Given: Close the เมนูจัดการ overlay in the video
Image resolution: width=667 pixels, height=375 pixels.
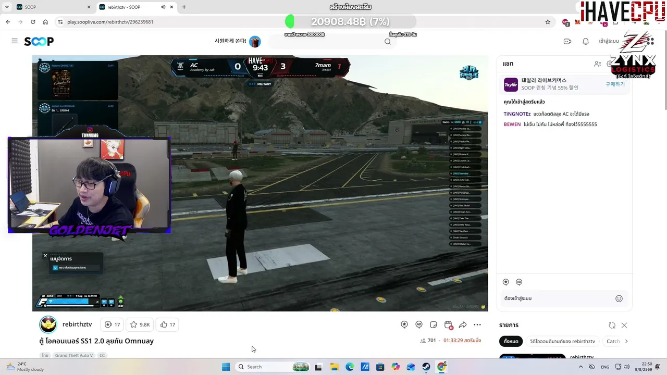Looking at the screenshot, I should click(x=45, y=256).
